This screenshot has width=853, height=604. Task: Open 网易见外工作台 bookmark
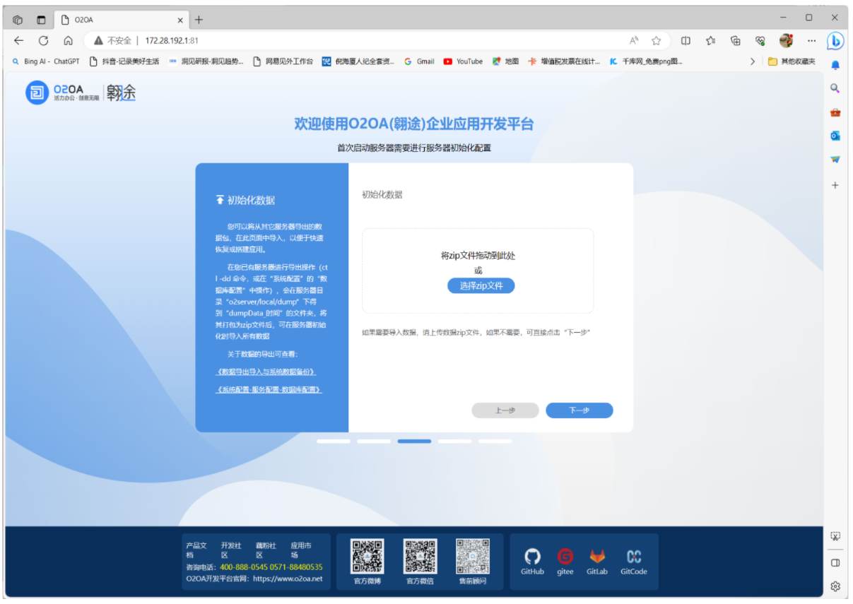283,61
